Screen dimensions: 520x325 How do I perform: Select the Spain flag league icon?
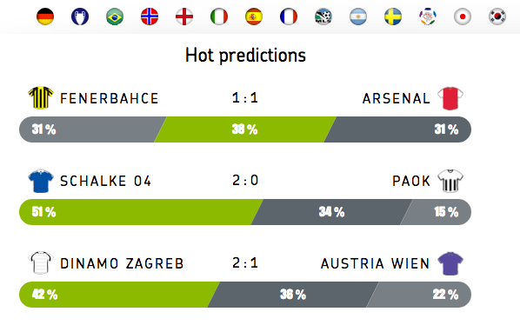pyautogui.click(x=254, y=17)
